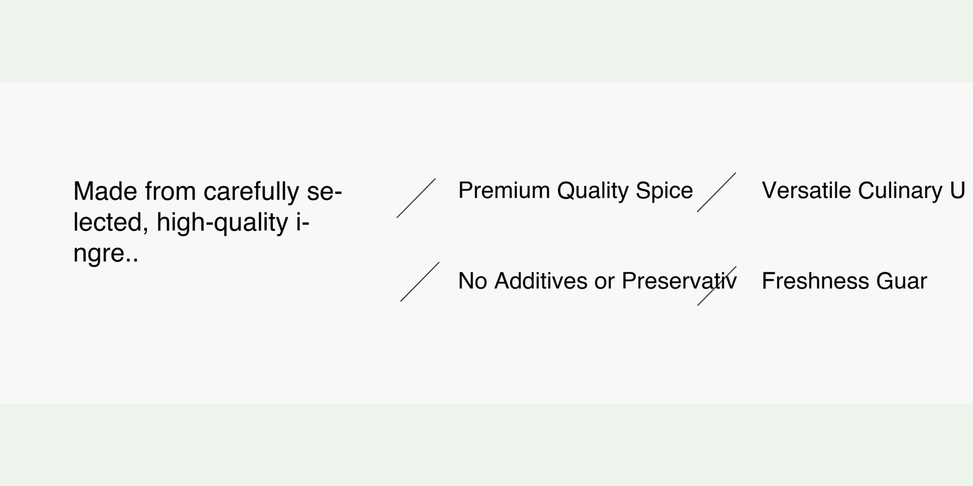This screenshot has width=973, height=486.
Task: Click the slash icon beside Premium Quality Spice
Action: (x=416, y=198)
